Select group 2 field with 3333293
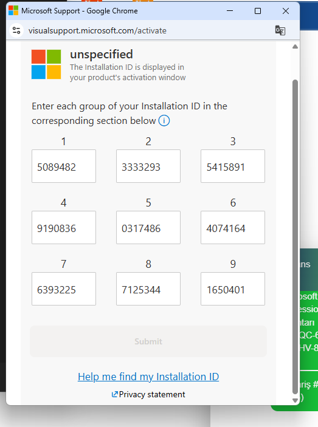 (x=148, y=166)
